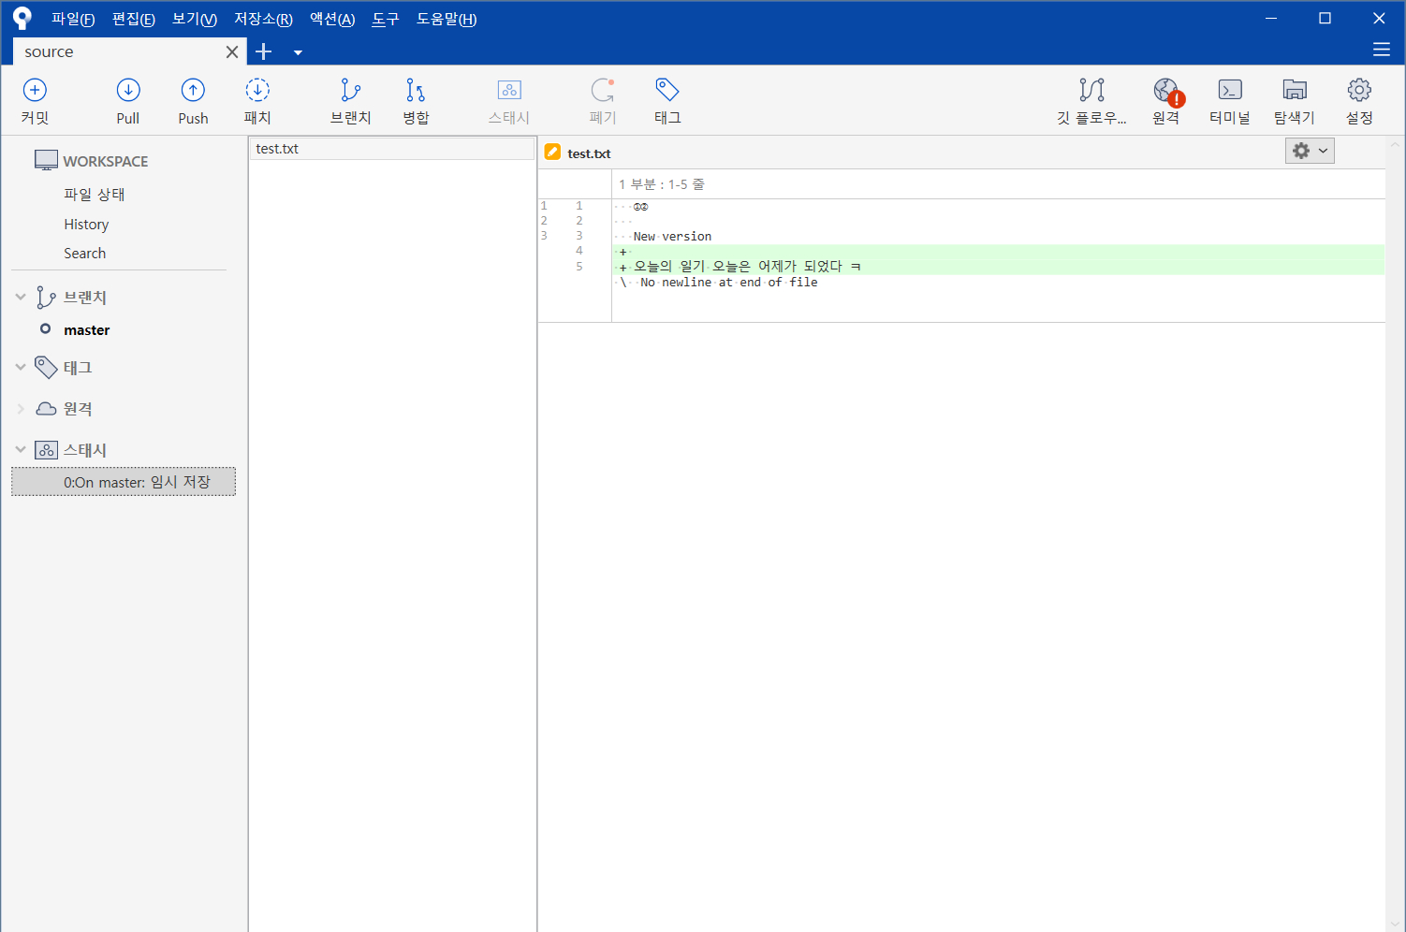
Task: Close the source repository tab
Action: pos(232,52)
